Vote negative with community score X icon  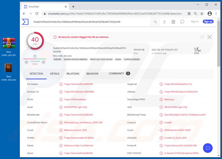pos(26,62)
